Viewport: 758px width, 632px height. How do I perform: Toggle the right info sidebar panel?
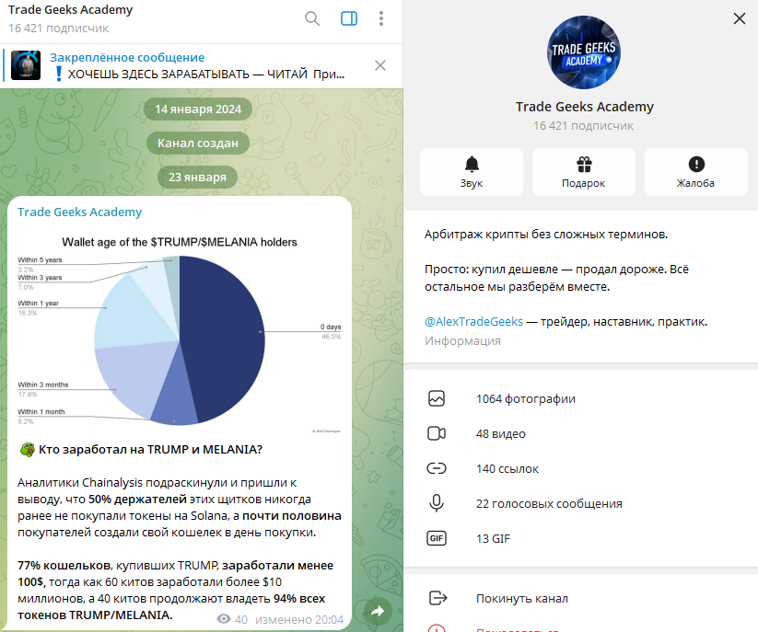tap(349, 18)
